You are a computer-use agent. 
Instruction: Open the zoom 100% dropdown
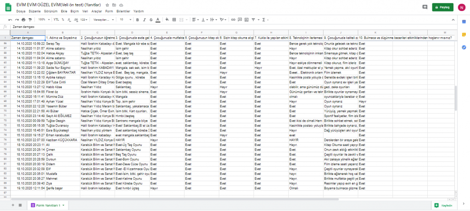(44, 20)
